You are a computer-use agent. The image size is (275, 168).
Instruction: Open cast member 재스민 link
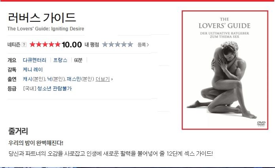coord(74,79)
